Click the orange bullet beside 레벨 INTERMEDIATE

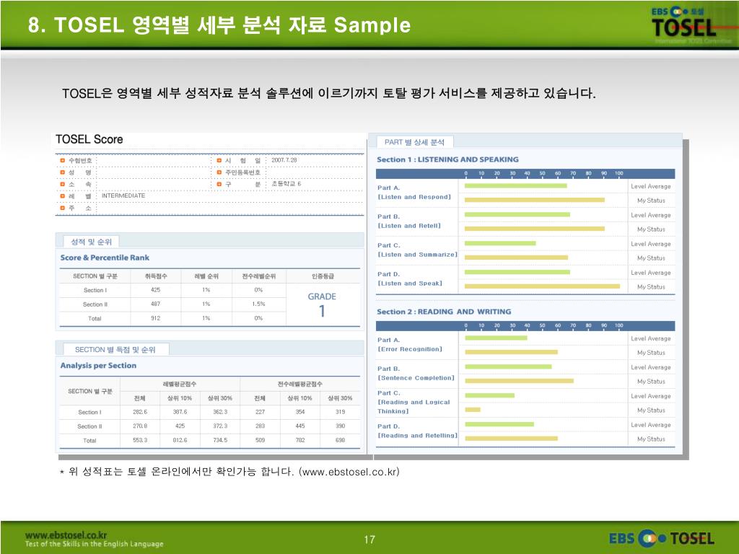(62, 196)
